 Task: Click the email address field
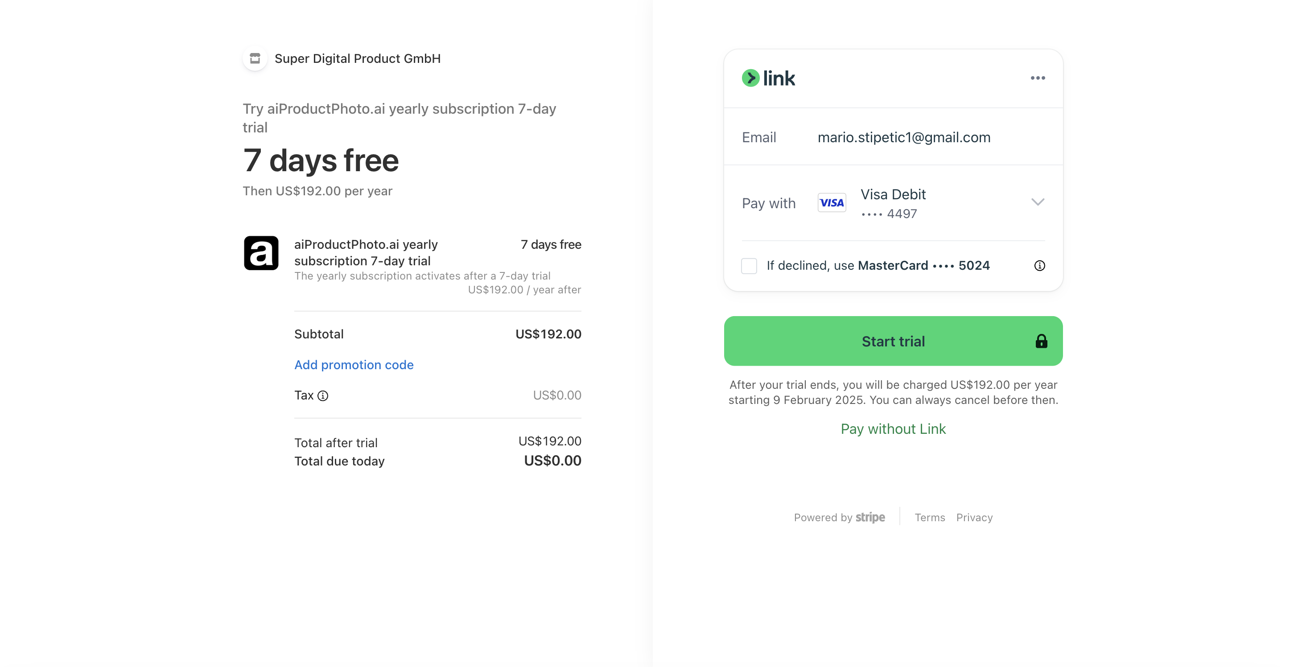point(904,137)
